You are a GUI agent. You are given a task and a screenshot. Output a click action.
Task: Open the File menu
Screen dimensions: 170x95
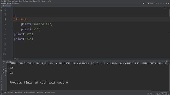coord(2,1)
